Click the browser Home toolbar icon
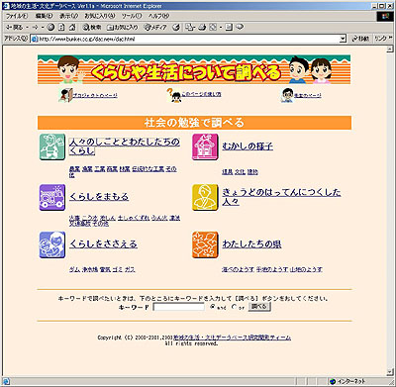The height and width of the screenshot is (387, 396). click(x=72, y=27)
